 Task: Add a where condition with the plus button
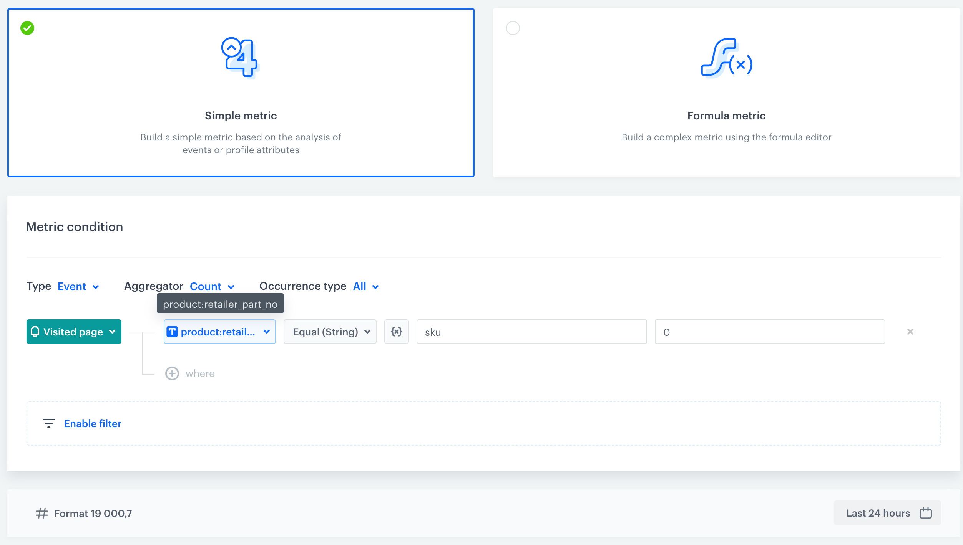172,373
